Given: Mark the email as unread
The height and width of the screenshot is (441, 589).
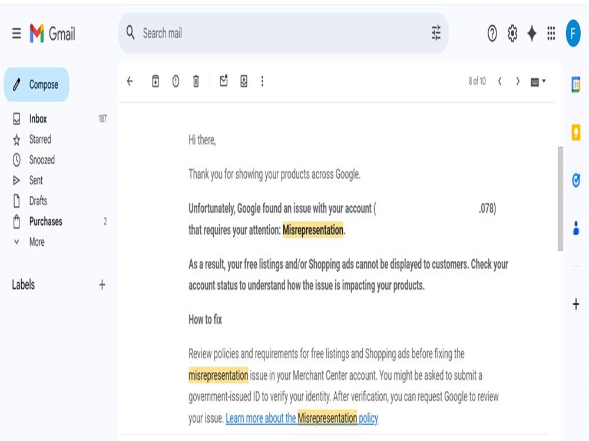Looking at the screenshot, I should 223,81.
